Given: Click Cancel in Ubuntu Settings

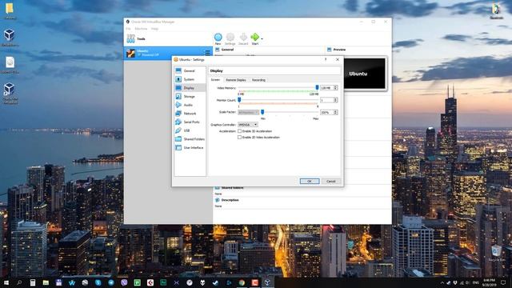Looking at the screenshot, I should (x=330, y=182).
